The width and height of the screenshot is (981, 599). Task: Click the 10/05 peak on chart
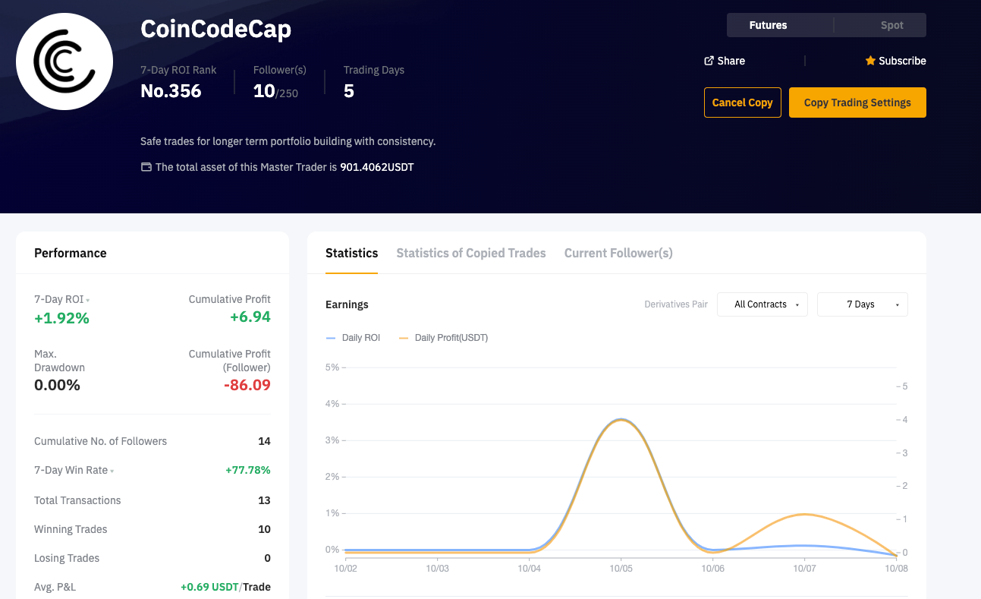[621, 419]
